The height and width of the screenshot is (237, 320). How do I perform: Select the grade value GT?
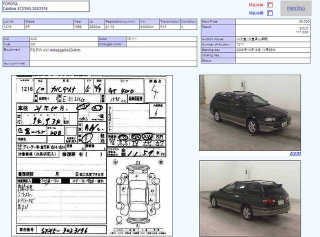click(x=49, y=27)
